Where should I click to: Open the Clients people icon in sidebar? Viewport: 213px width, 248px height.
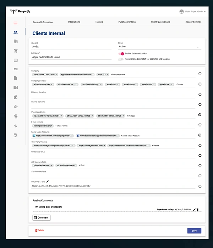click(16, 32)
